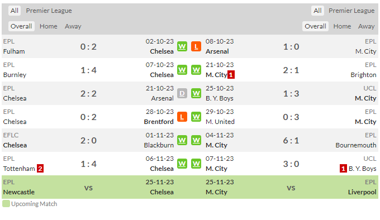Open the M. City vs Liverpool upcoming match
Viewport: 380px width, 220px height.
tap(291, 187)
